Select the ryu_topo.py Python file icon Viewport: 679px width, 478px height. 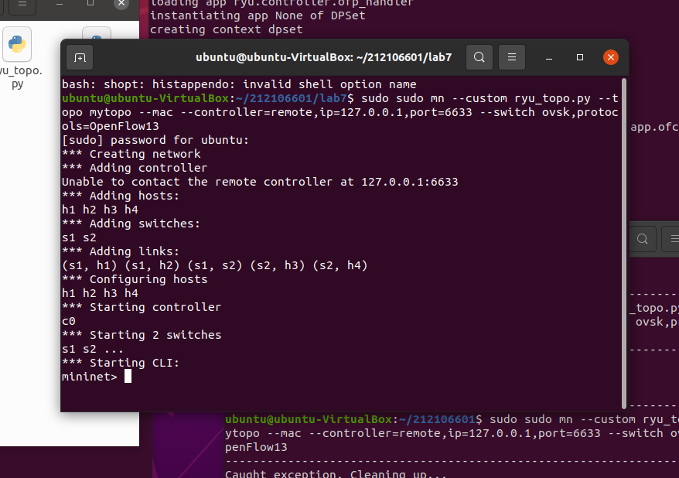(17, 44)
